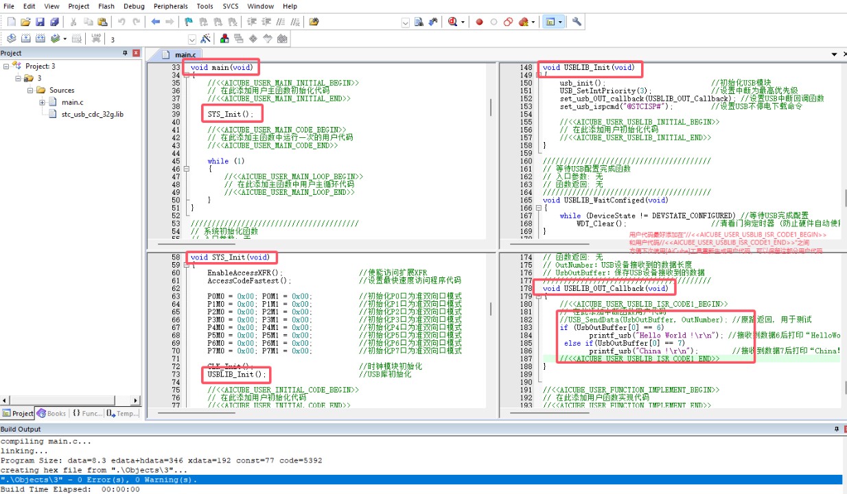Open the Flash menu
Viewport: 847px width, 494px height.
pos(106,6)
